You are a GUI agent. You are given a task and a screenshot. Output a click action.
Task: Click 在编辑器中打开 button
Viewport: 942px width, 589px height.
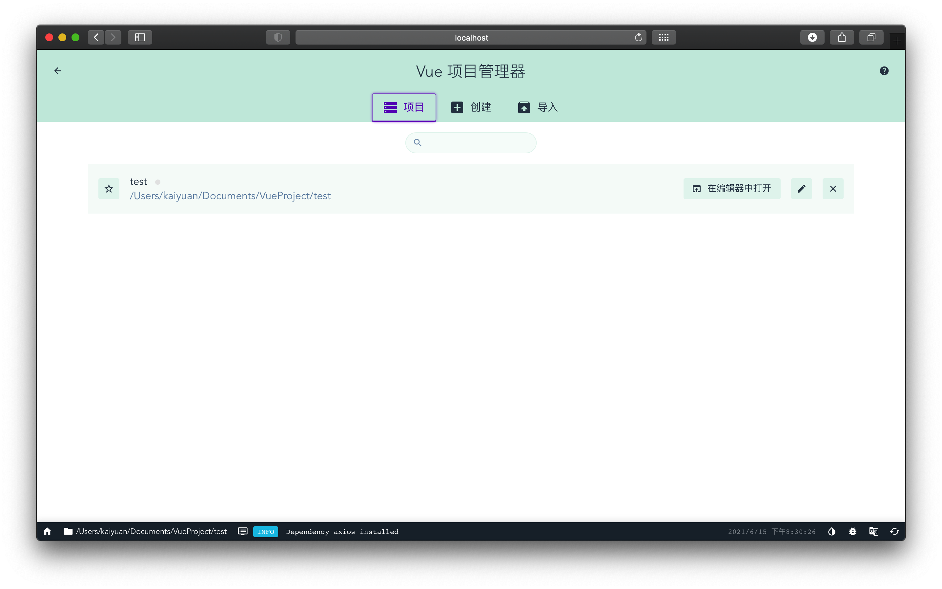click(x=732, y=189)
